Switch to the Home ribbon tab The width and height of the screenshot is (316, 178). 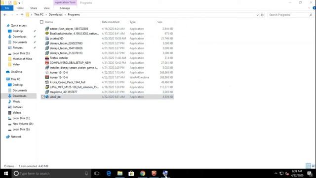(20, 8)
